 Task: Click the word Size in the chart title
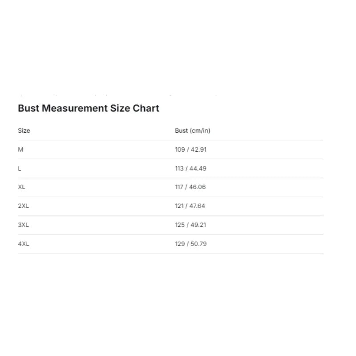point(120,108)
